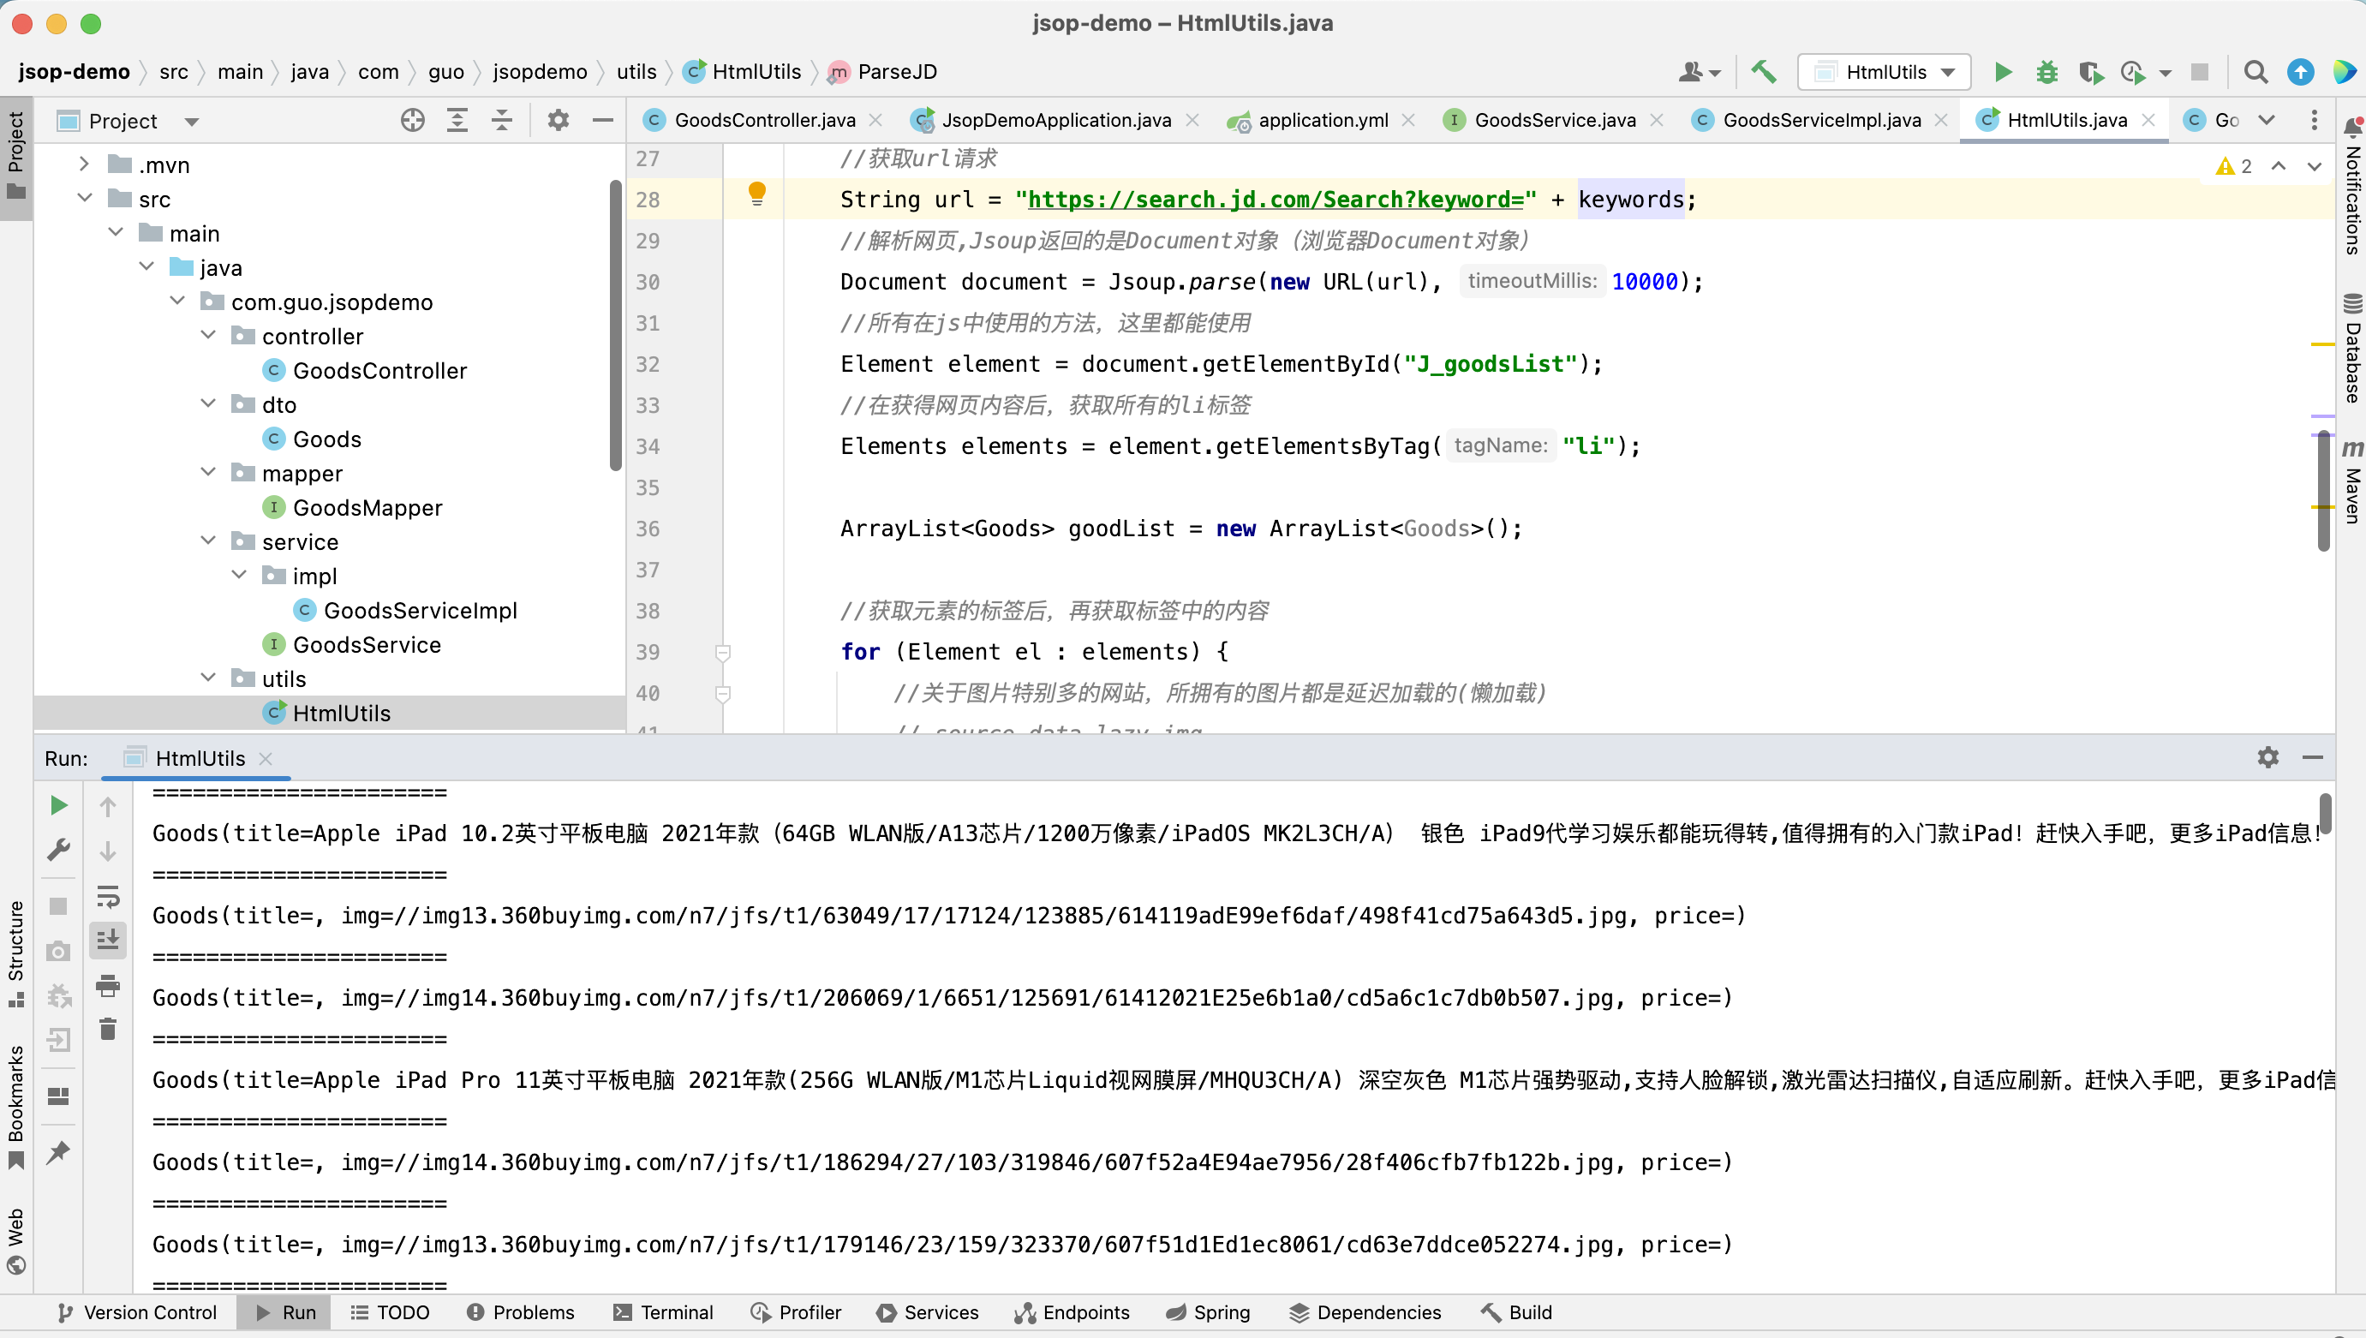Switch to GoodsServiceImpl.java tab
This screenshot has height=1338, width=2366.
point(1821,119)
